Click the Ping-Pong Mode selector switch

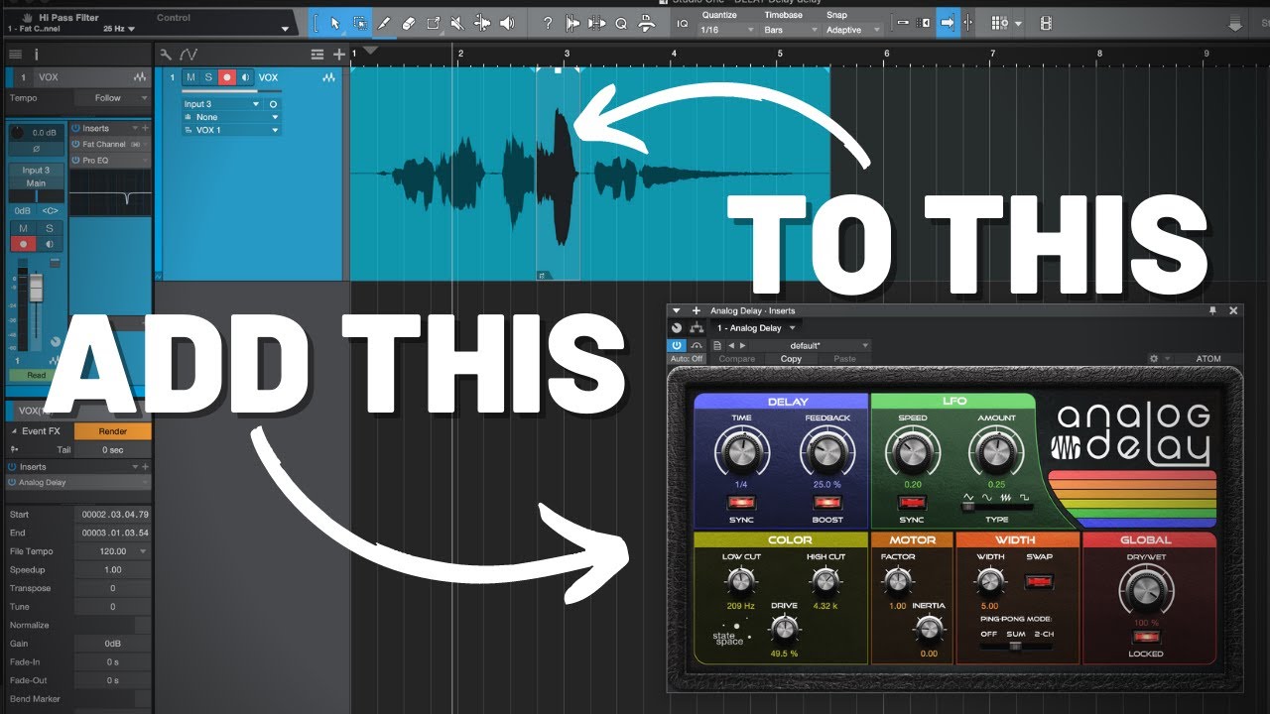click(1015, 646)
